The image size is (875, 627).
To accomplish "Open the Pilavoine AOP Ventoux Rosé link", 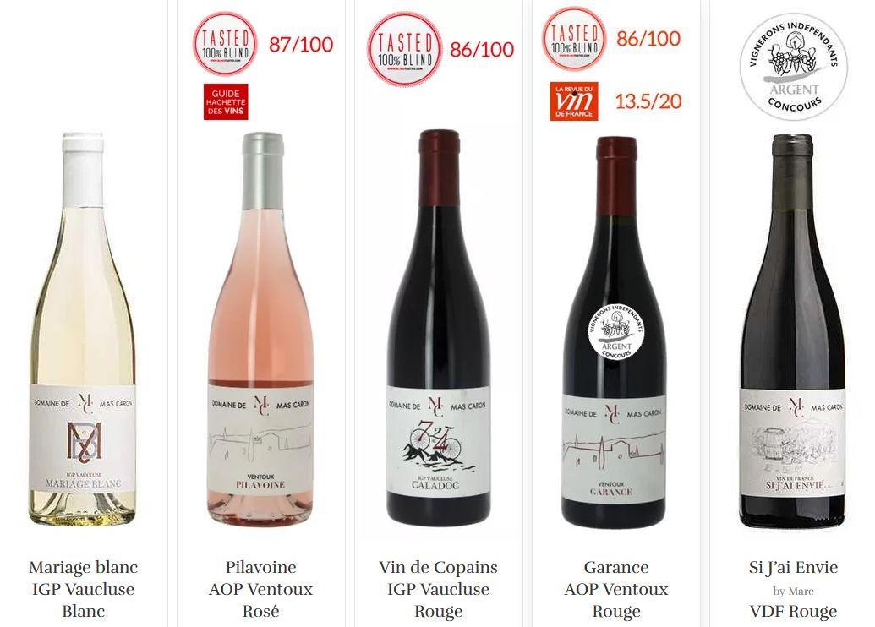I will pyautogui.click(x=260, y=589).
